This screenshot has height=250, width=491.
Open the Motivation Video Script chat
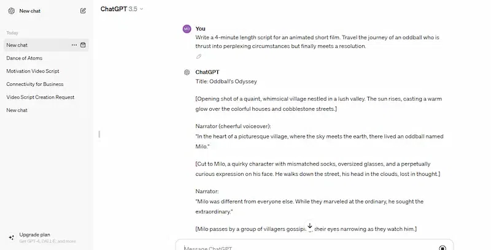[x=33, y=71]
